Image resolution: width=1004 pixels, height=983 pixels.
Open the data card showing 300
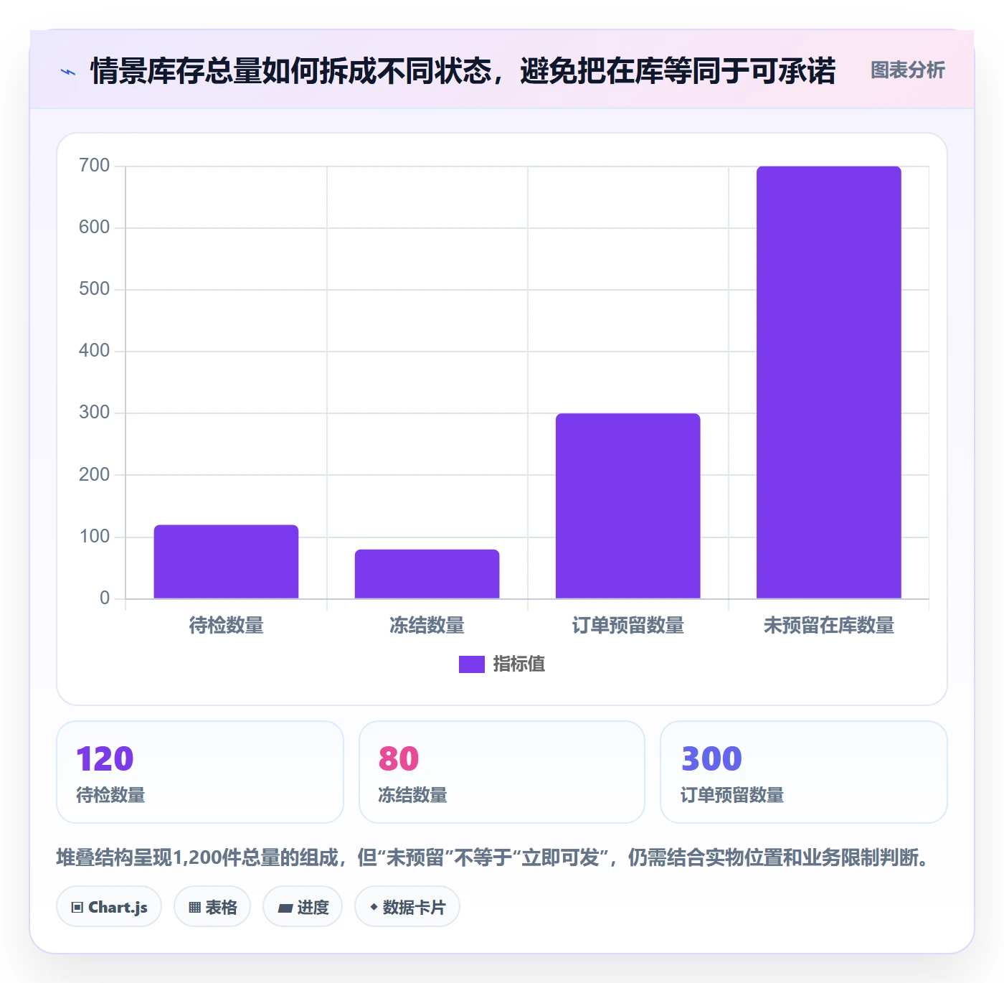pyautogui.click(x=804, y=772)
